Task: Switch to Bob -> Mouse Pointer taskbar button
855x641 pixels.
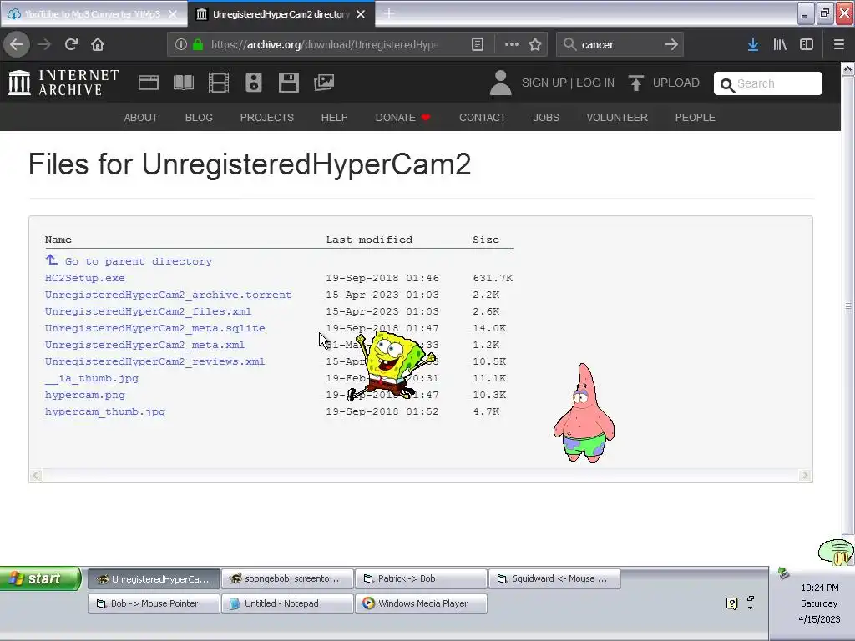Action: click(154, 603)
